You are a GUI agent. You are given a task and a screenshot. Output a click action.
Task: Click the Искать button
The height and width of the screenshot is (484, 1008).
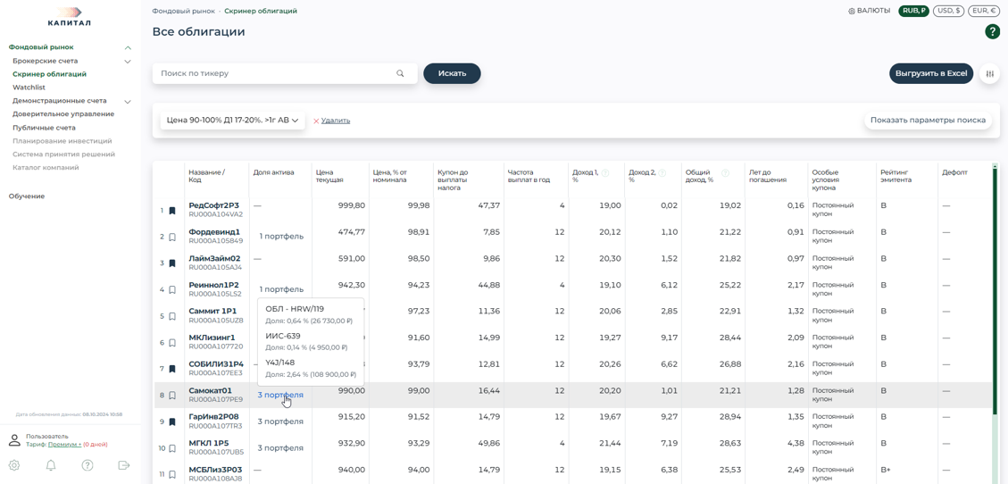pos(452,73)
